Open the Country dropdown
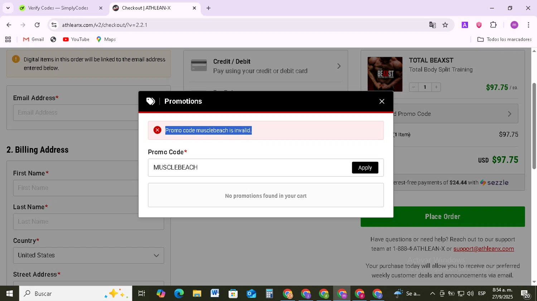 88,255
